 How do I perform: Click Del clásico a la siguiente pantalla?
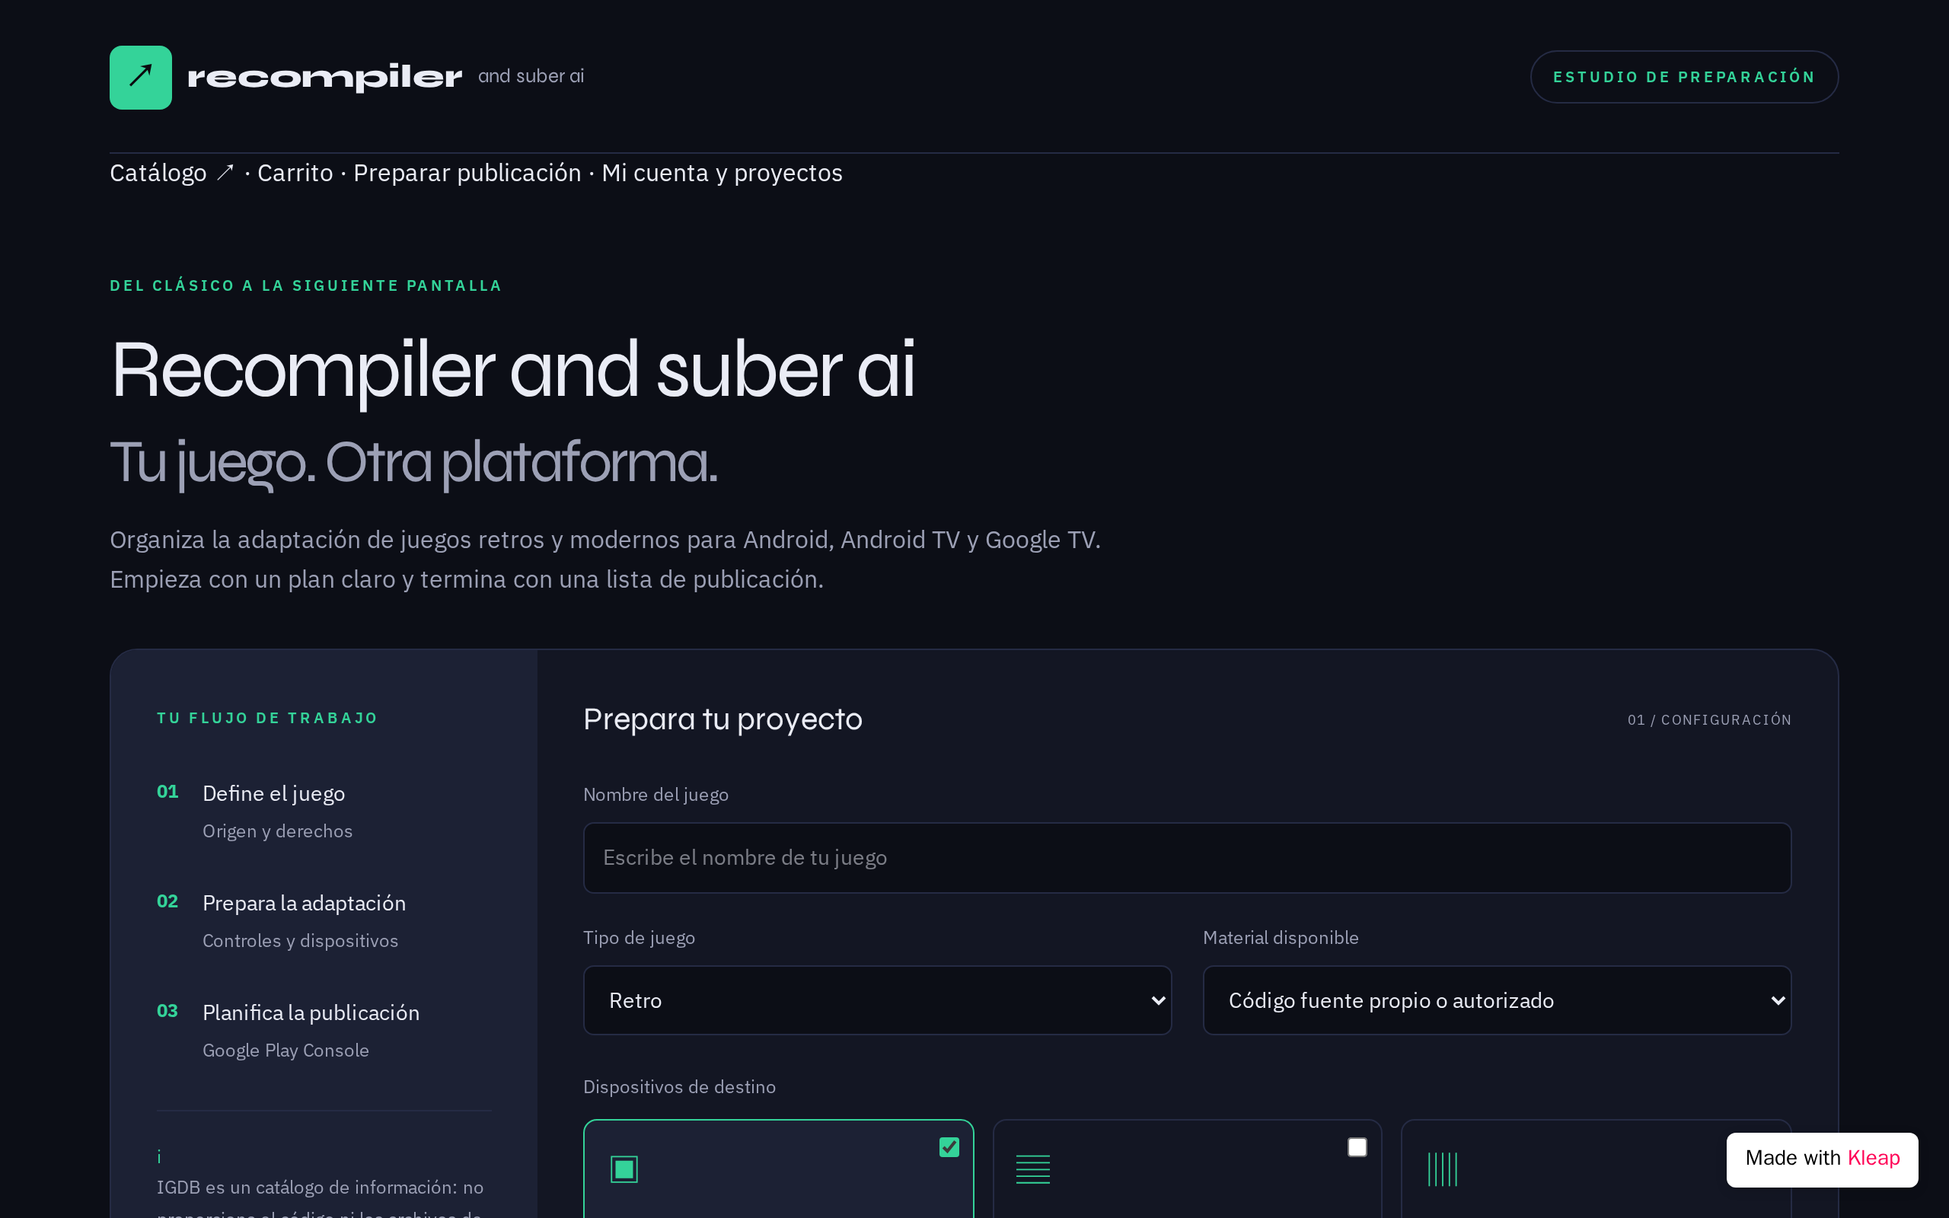point(306,285)
